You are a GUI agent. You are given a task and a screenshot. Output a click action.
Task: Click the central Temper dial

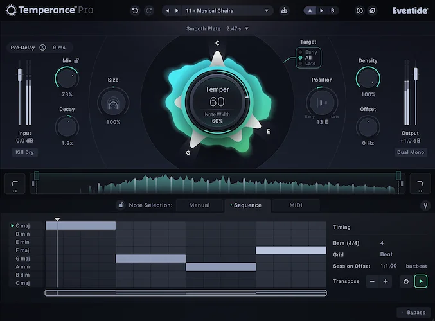(x=217, y=102)
